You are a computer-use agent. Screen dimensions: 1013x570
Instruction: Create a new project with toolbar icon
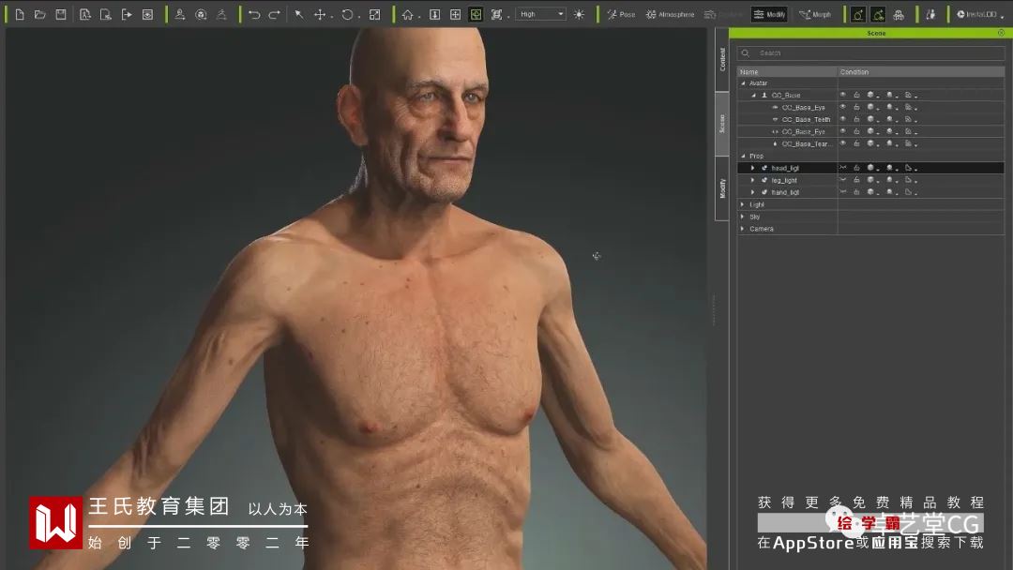click(20, 14)
